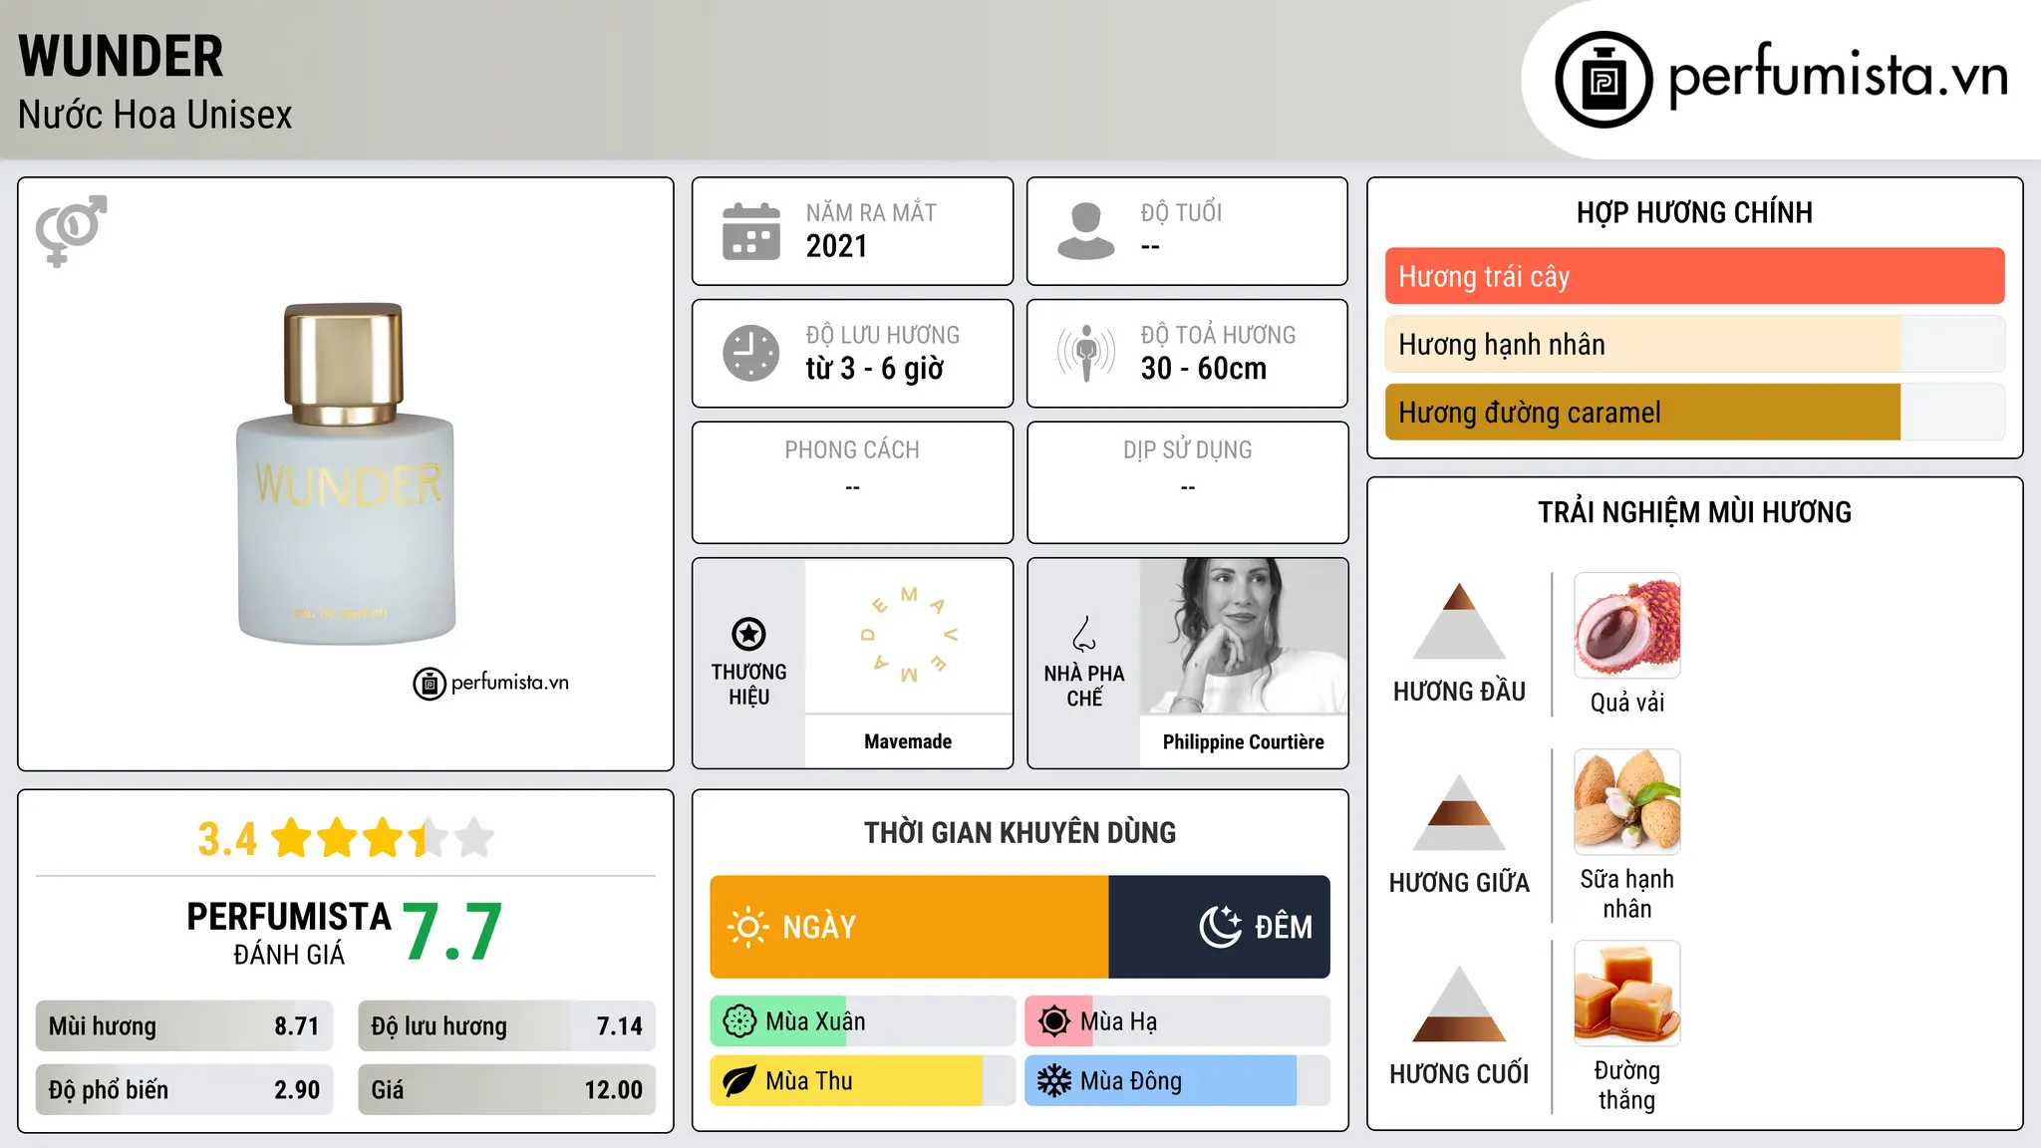Click the Philippine Courtière name
The width and height of the screenshot is (2041, 1148).
(x=1244, y=741)
